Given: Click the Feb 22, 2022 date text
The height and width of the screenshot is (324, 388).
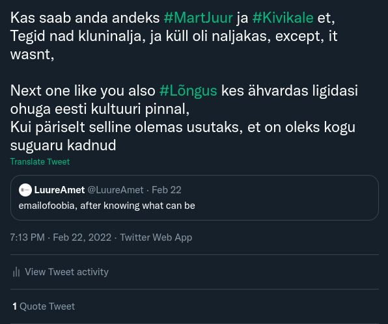Looking at the screenshot, I should (x=82, y=237).
